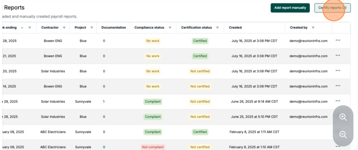Zoom out using the magnifier minus icon
The image size is (358, 150).
click(x=343, y=135)
